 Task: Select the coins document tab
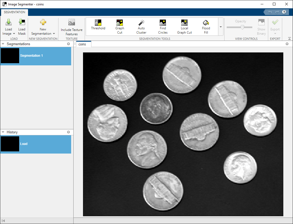point(82,44)
